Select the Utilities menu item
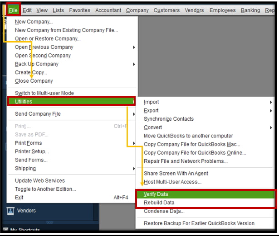This screenshot has width=279, height=236. click(71, 101)
